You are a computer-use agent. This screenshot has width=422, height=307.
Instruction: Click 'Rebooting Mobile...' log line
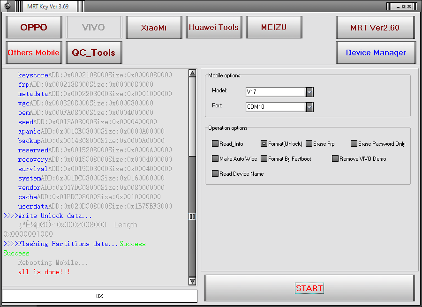(53, 262)
